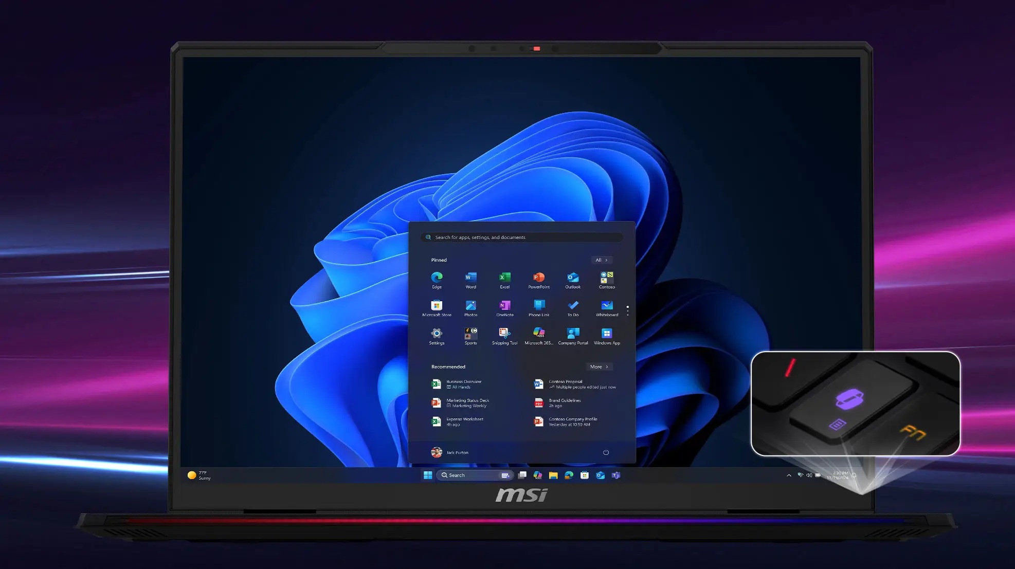
Task: Open the Microsoft Store taskbar icon
Action: (585, 475)
